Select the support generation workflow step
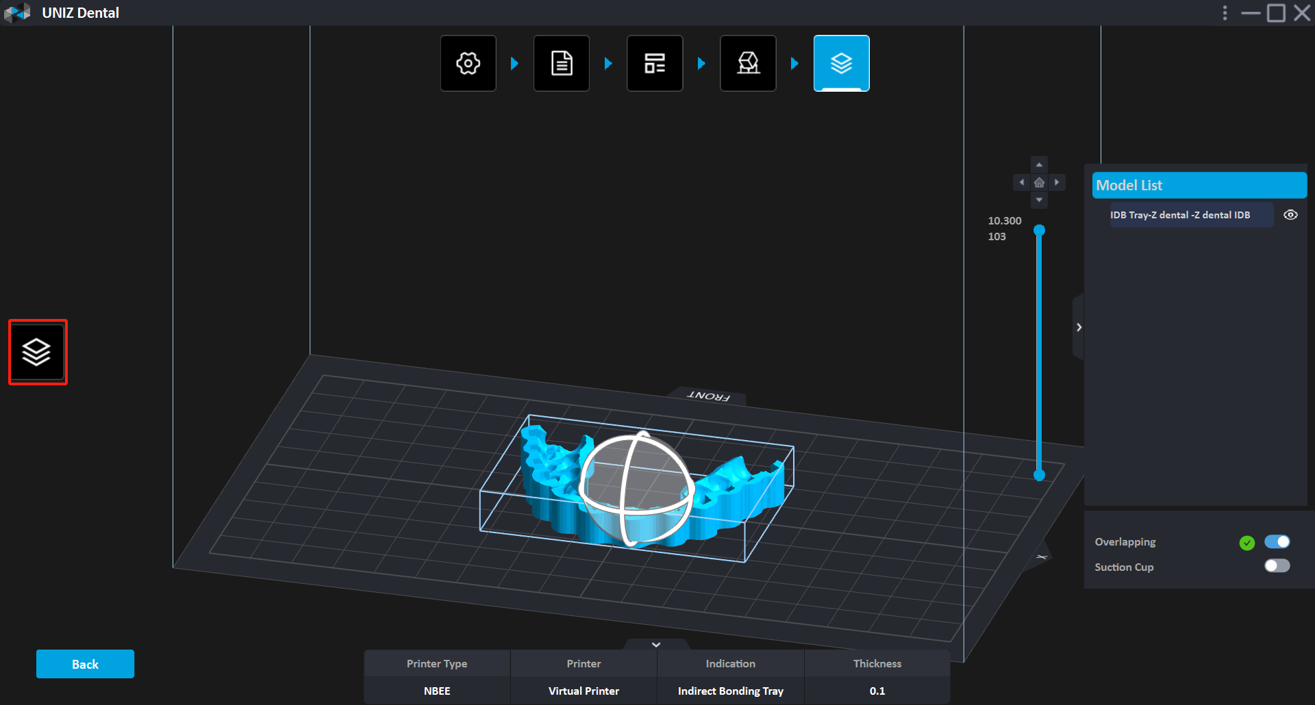Image resolution: width=1315 pixels, height=705 pixels. coord(747,64)
